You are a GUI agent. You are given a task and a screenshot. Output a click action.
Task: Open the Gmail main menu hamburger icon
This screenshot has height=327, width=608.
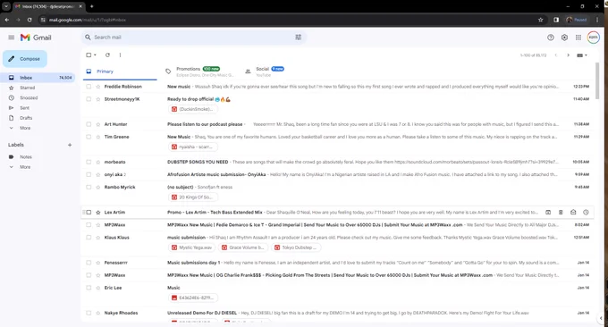pyautogui.click(x=12, y=38)
